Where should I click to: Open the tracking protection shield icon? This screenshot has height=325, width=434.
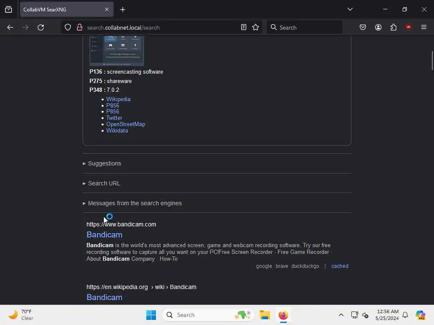68,28
